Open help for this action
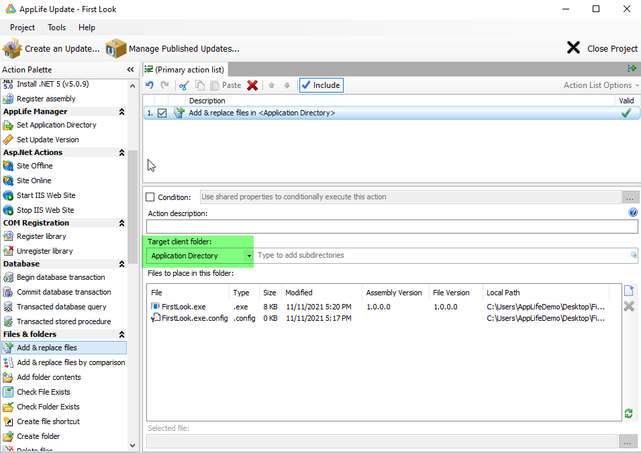 coord(633,212)
